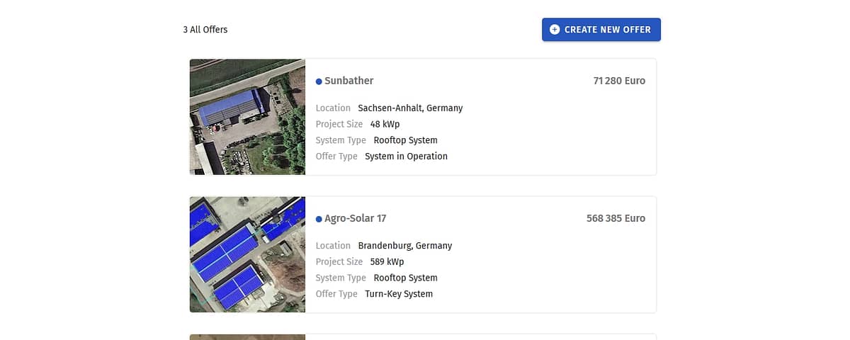
Task: Select the 71 280 Euro price
Action: point(619,81)
